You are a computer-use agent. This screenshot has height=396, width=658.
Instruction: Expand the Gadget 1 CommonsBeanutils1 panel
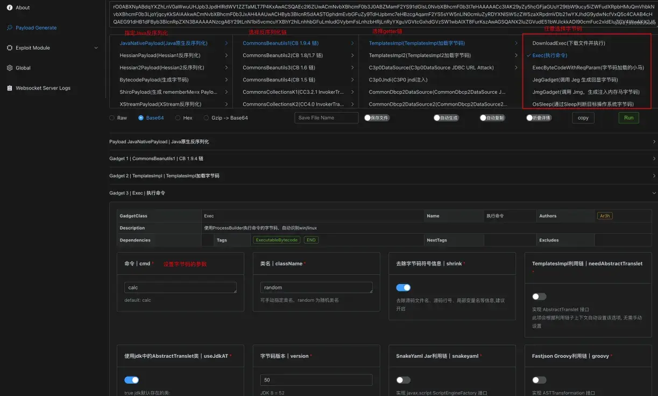[654, 159]
